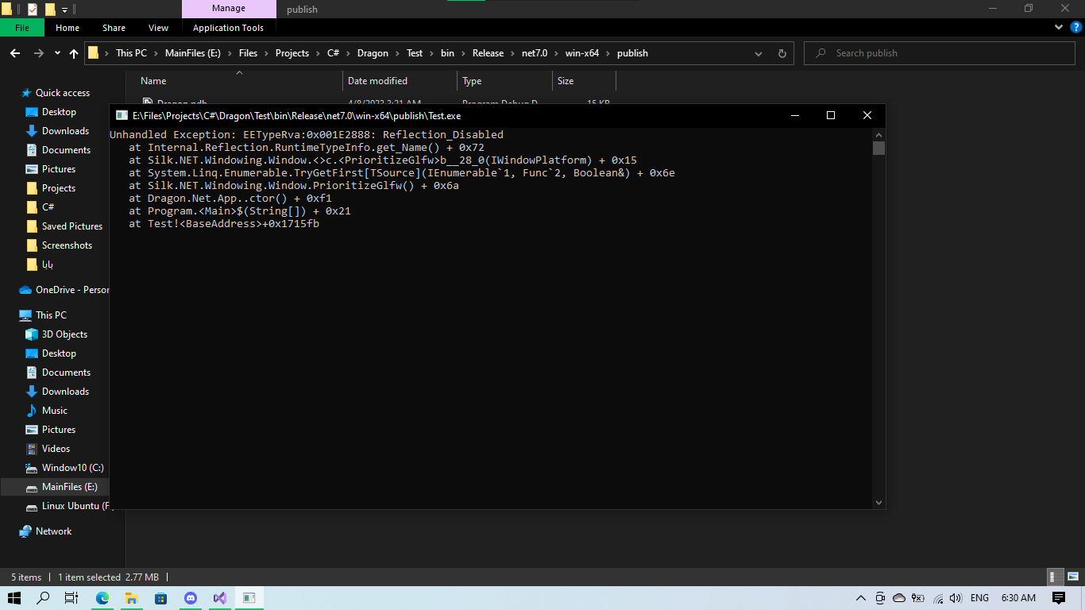
Task: Switch Explorer to details view
Action: 1056,577
